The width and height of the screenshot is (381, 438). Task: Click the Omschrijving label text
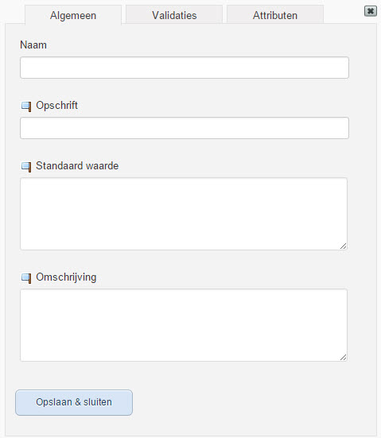pyautogui.click(x=66, y=277)
